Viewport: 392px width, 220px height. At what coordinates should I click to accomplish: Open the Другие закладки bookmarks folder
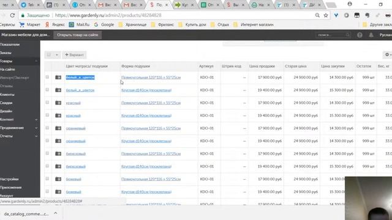point(377,24)
